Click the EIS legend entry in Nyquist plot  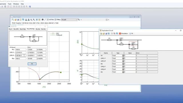coord(55,33)
